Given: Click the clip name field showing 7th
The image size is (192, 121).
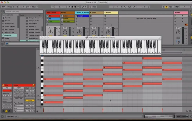Looking at the screenshot, I should tap(7, 88).
